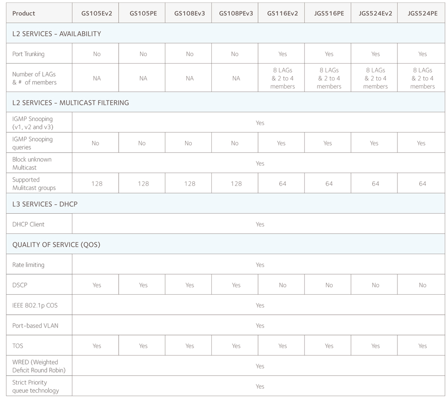Click the Port Trunking row label
The height and width of the screenshot is (397, 446).
pos(28,54)
